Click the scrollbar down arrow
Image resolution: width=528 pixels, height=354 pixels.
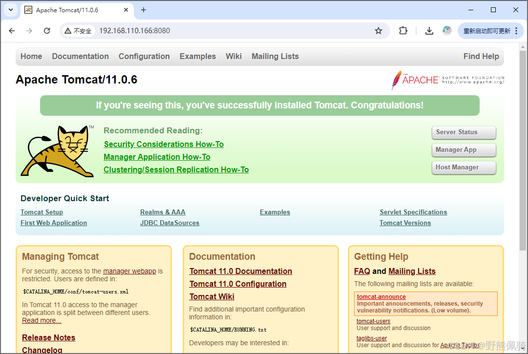tap(523, 349)
